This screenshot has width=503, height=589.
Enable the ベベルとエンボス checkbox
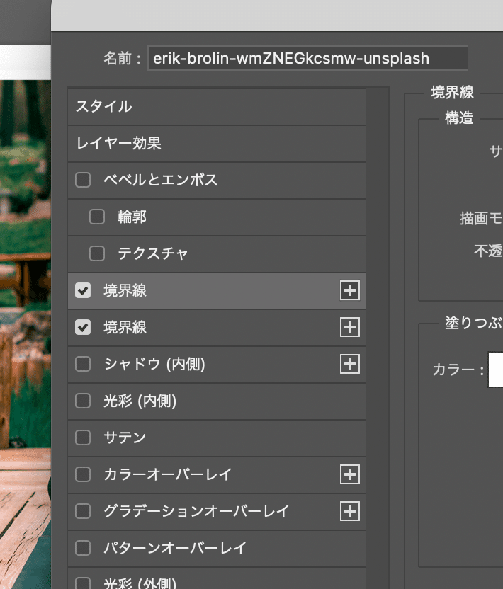point(83,180)
